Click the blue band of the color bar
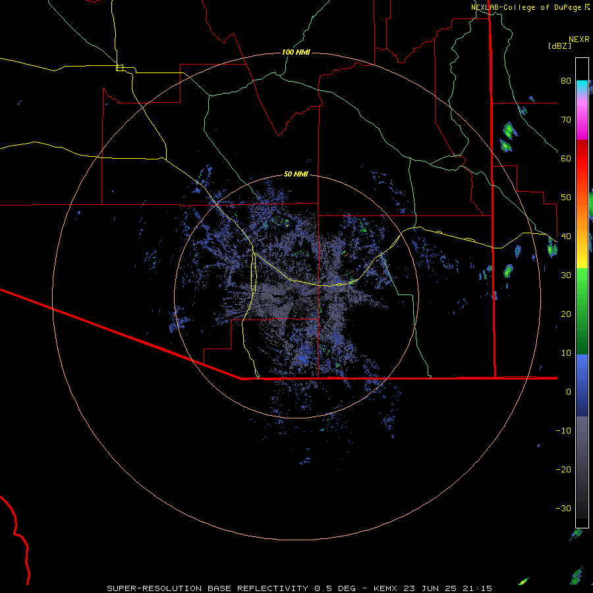Image resolution: width=593 pixels, height=593 pixels. [x=582, y=385]
